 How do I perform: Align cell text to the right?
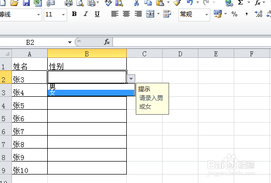tap(138, 14)
